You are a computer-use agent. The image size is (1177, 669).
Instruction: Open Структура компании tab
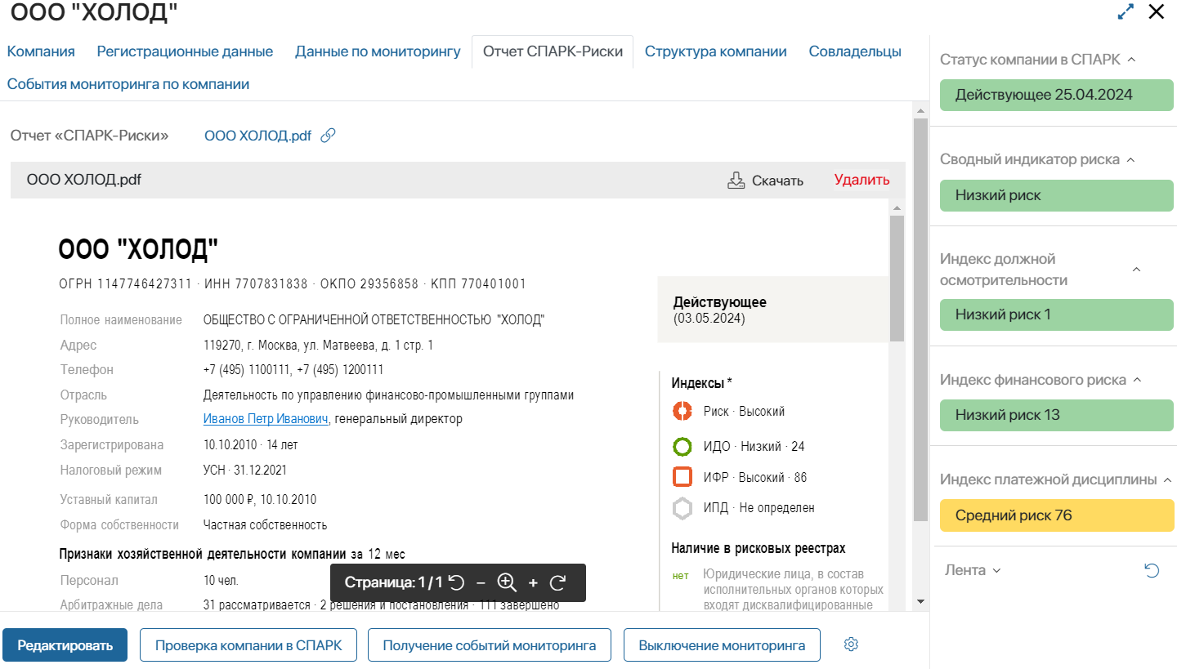point(716,51)
